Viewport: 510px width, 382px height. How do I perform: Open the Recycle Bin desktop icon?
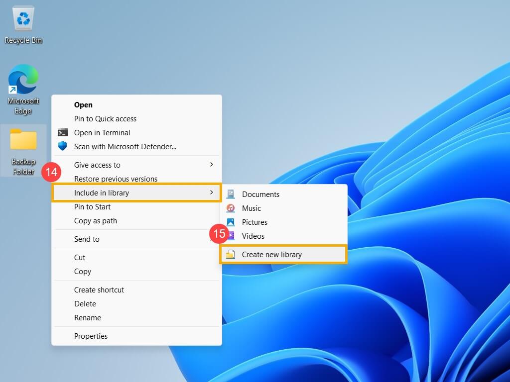tap(23, 20)
